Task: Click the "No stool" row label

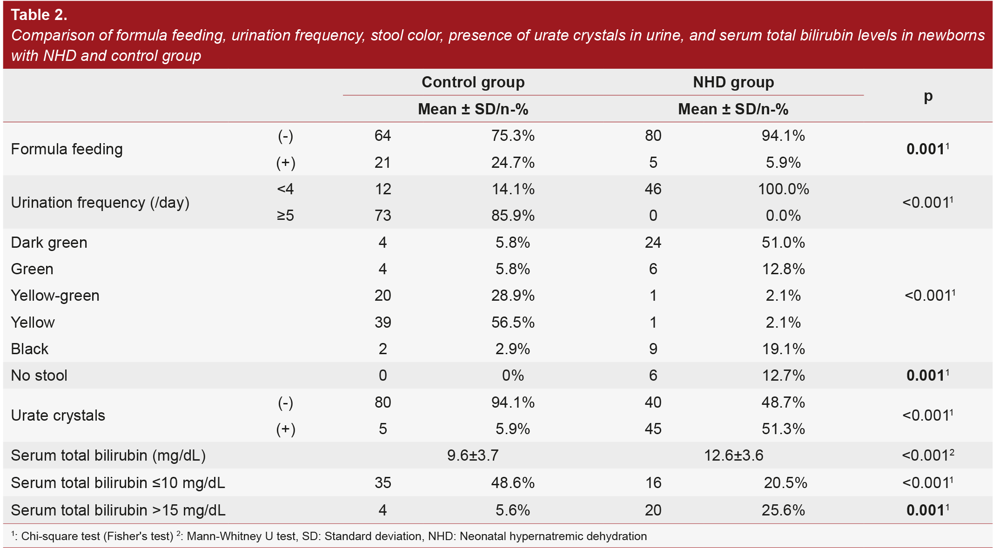Action: tap(39, 376)
